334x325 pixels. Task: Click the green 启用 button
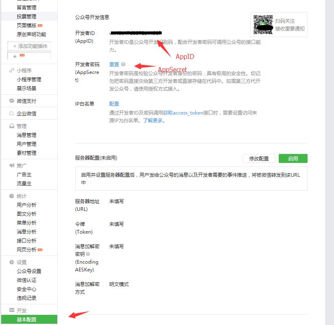tap(293, 159)
